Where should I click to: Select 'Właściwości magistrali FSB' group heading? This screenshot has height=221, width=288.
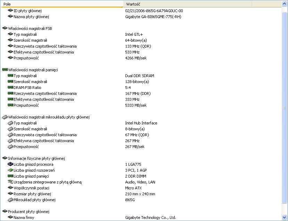click(30, 28)
